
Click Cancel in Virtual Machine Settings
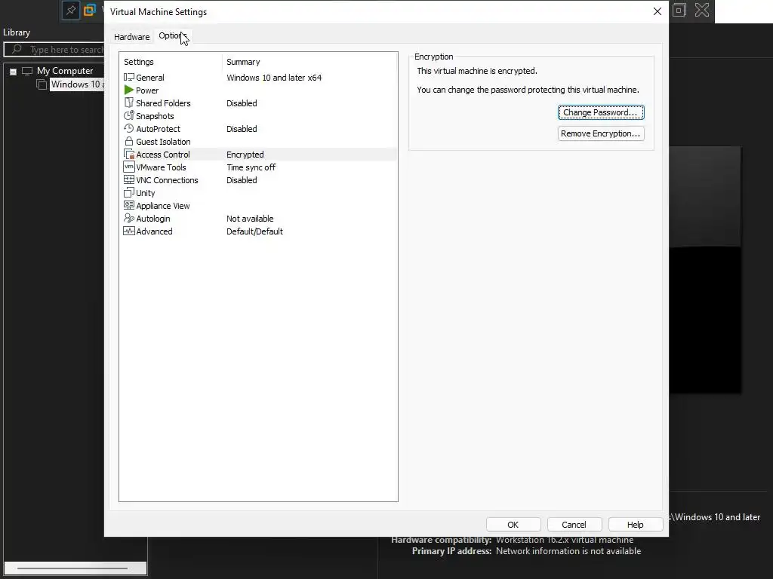coord(574,525)
